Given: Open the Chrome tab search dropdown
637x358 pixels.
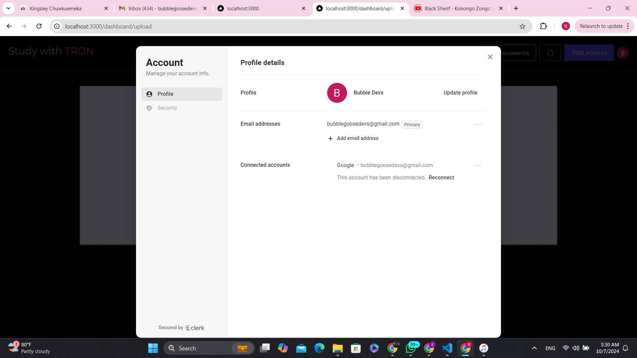Looking at the screenshot, I should click(8, 8).
